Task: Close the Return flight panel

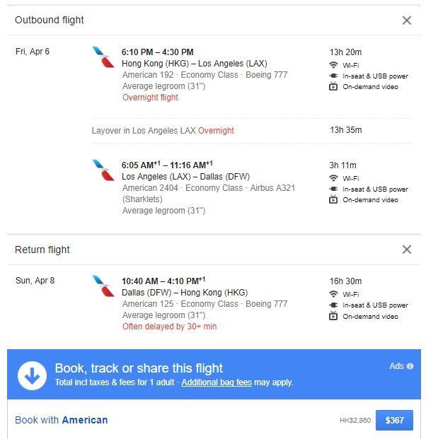Action: point(406,250)
